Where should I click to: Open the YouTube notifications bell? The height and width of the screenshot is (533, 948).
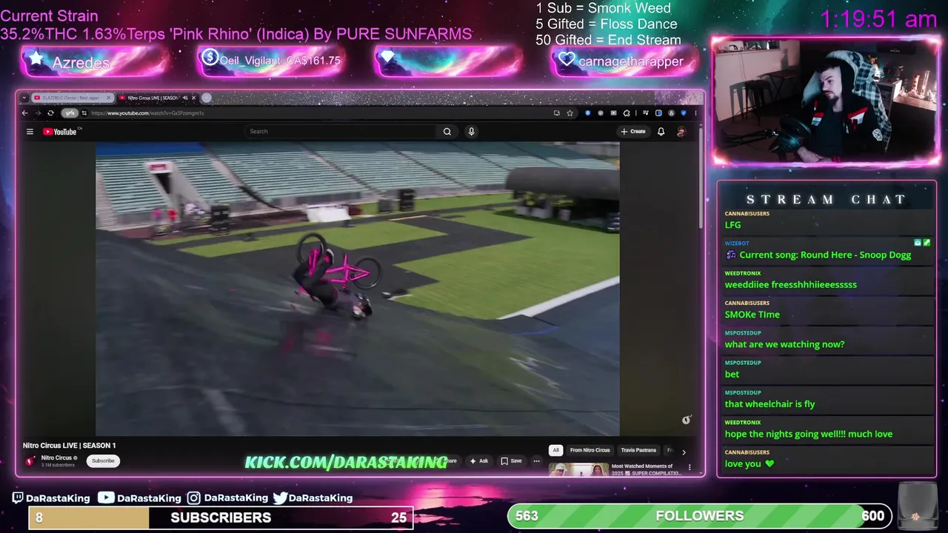pos(661,132)
